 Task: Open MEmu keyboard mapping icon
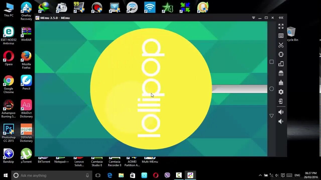(x=281, y=36)
